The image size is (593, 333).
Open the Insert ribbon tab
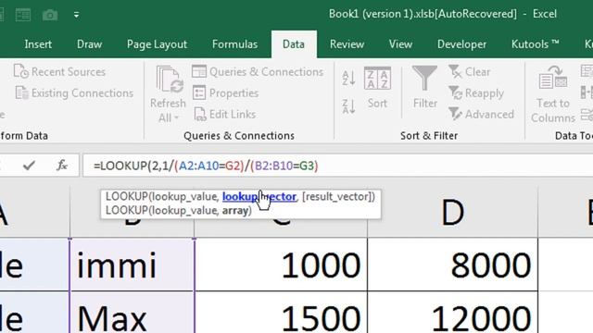pos(38,44)
